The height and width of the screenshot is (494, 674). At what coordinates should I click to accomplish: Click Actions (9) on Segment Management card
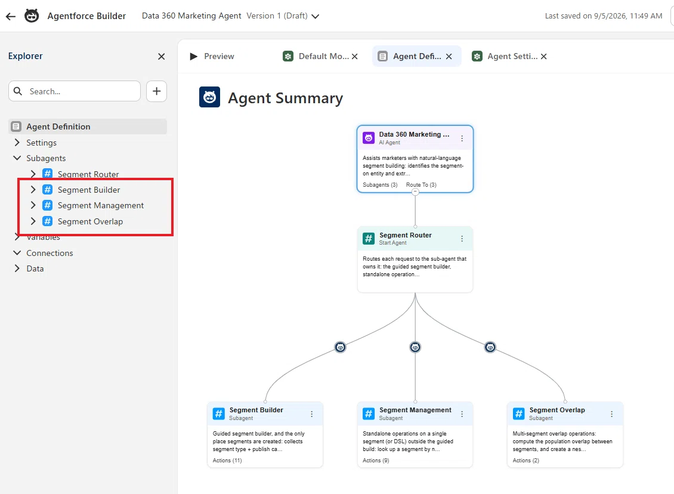(376, 461)
